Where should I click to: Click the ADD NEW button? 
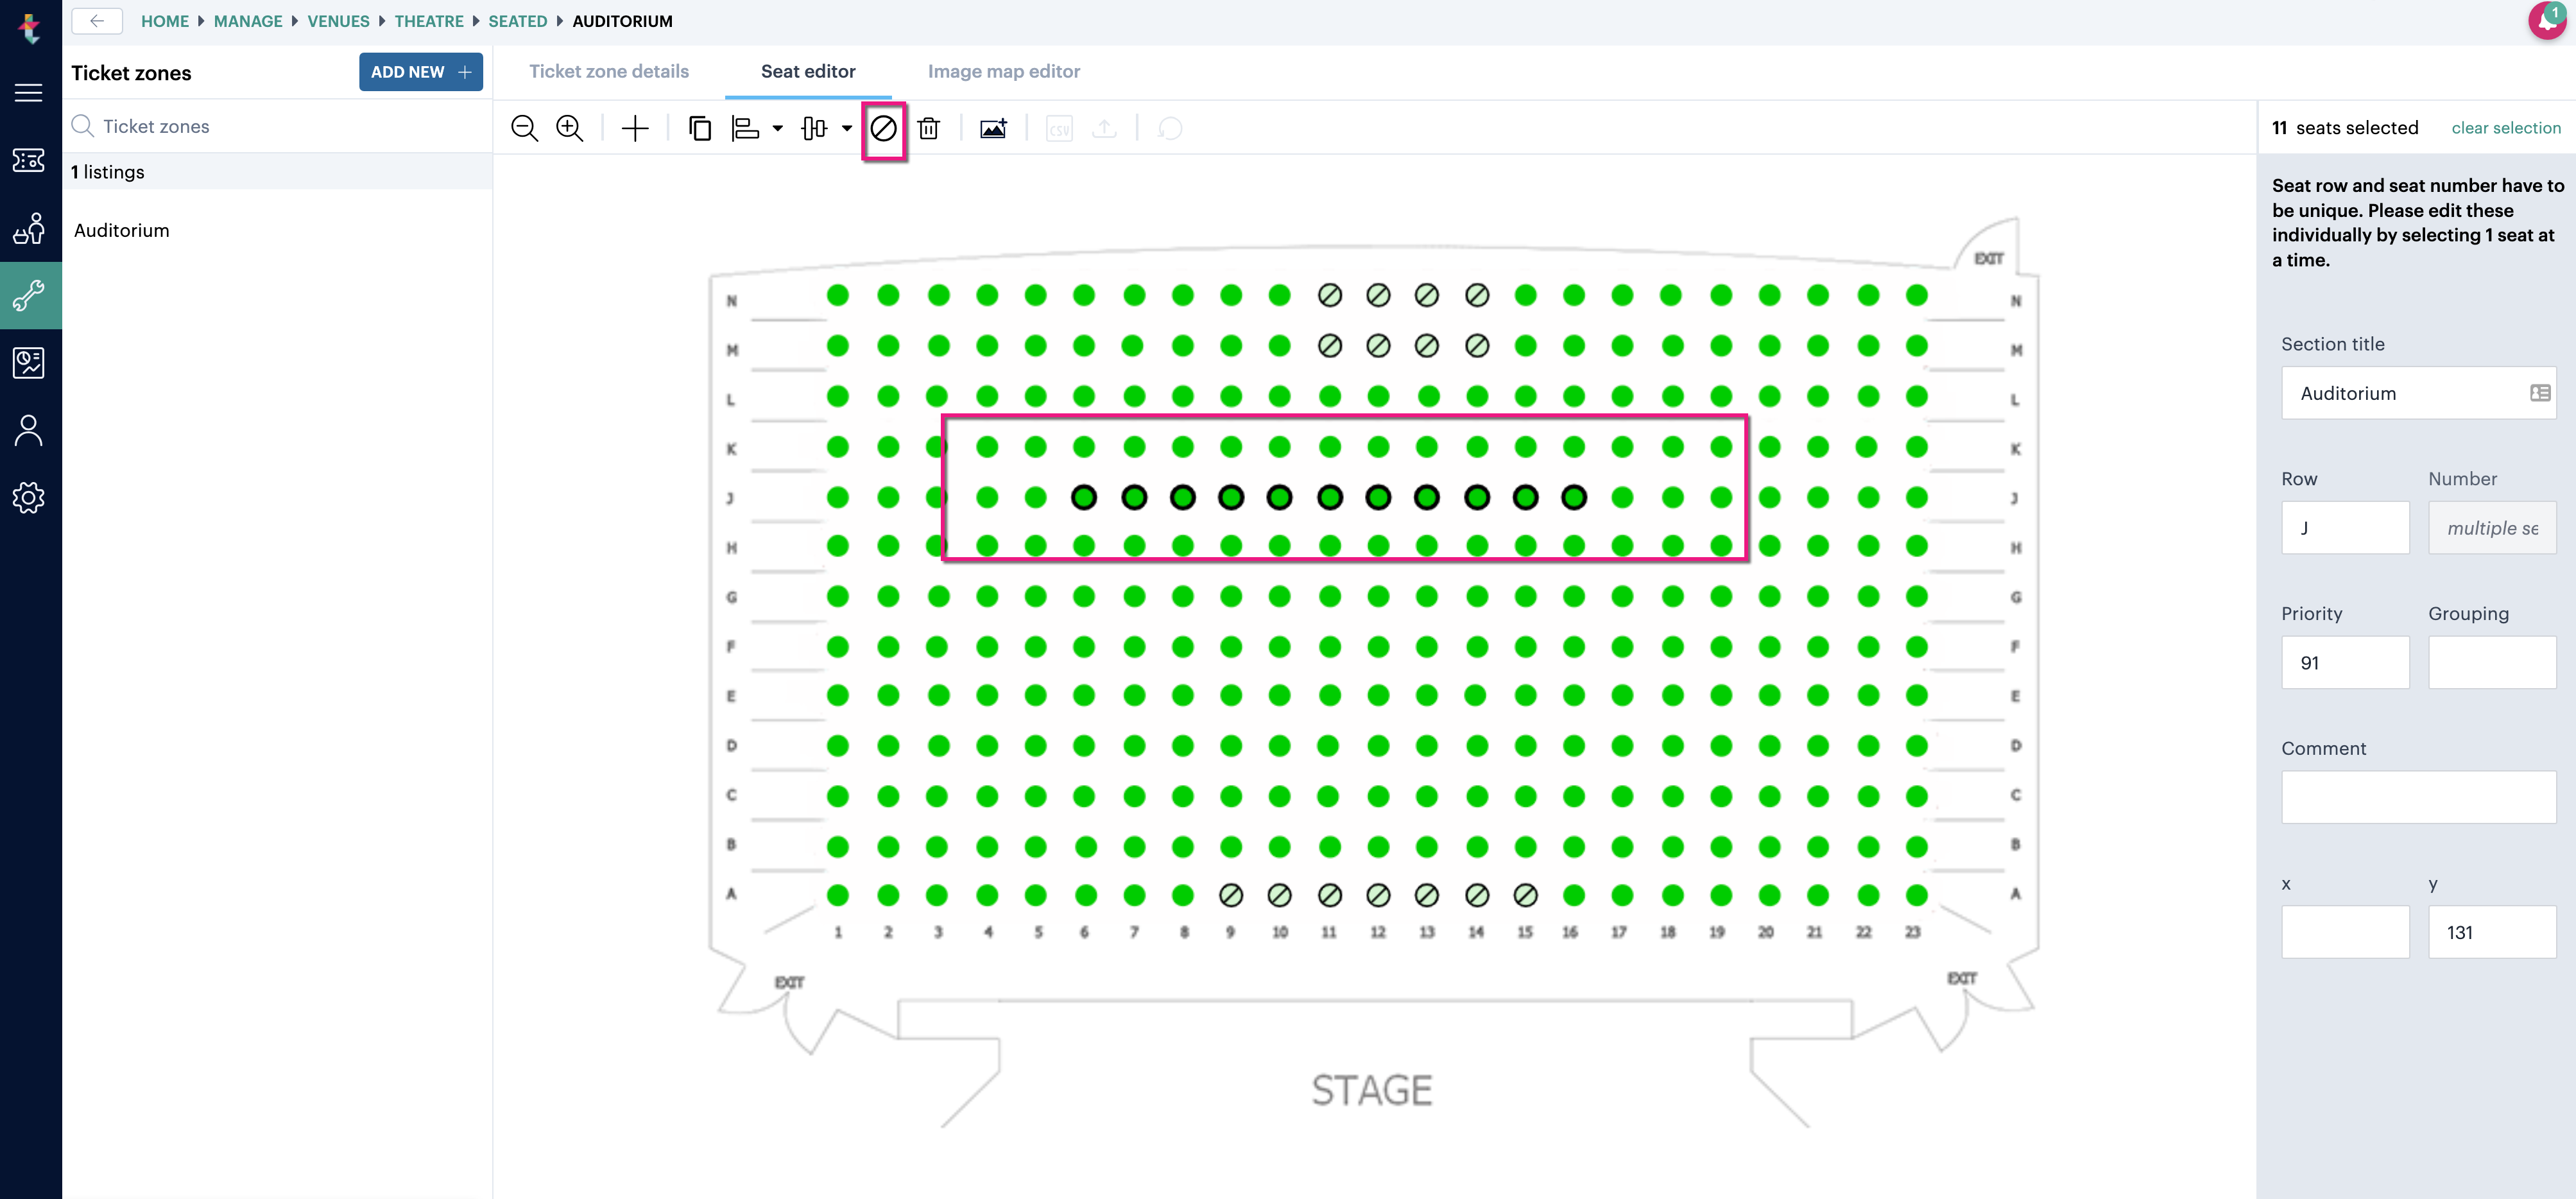click(421, 72)
